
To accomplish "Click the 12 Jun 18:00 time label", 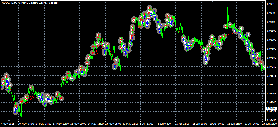I will 182,124.
